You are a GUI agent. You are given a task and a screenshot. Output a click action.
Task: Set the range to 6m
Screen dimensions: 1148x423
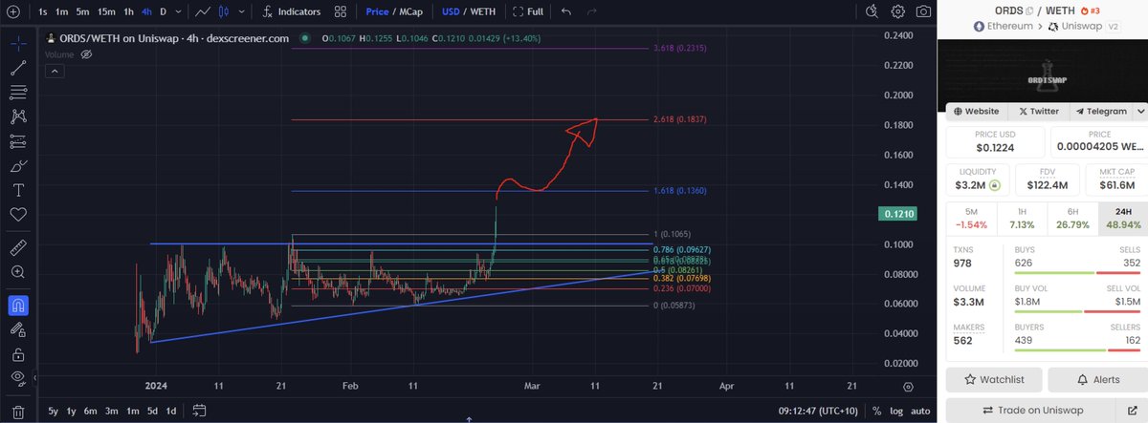tap(91, 411)
